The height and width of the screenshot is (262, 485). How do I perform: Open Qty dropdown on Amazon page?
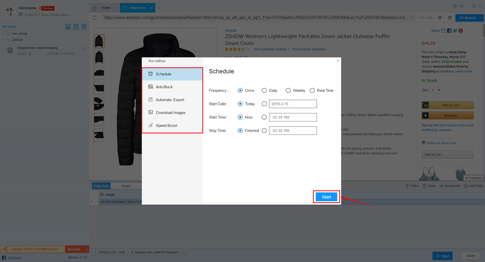(435, 90)
